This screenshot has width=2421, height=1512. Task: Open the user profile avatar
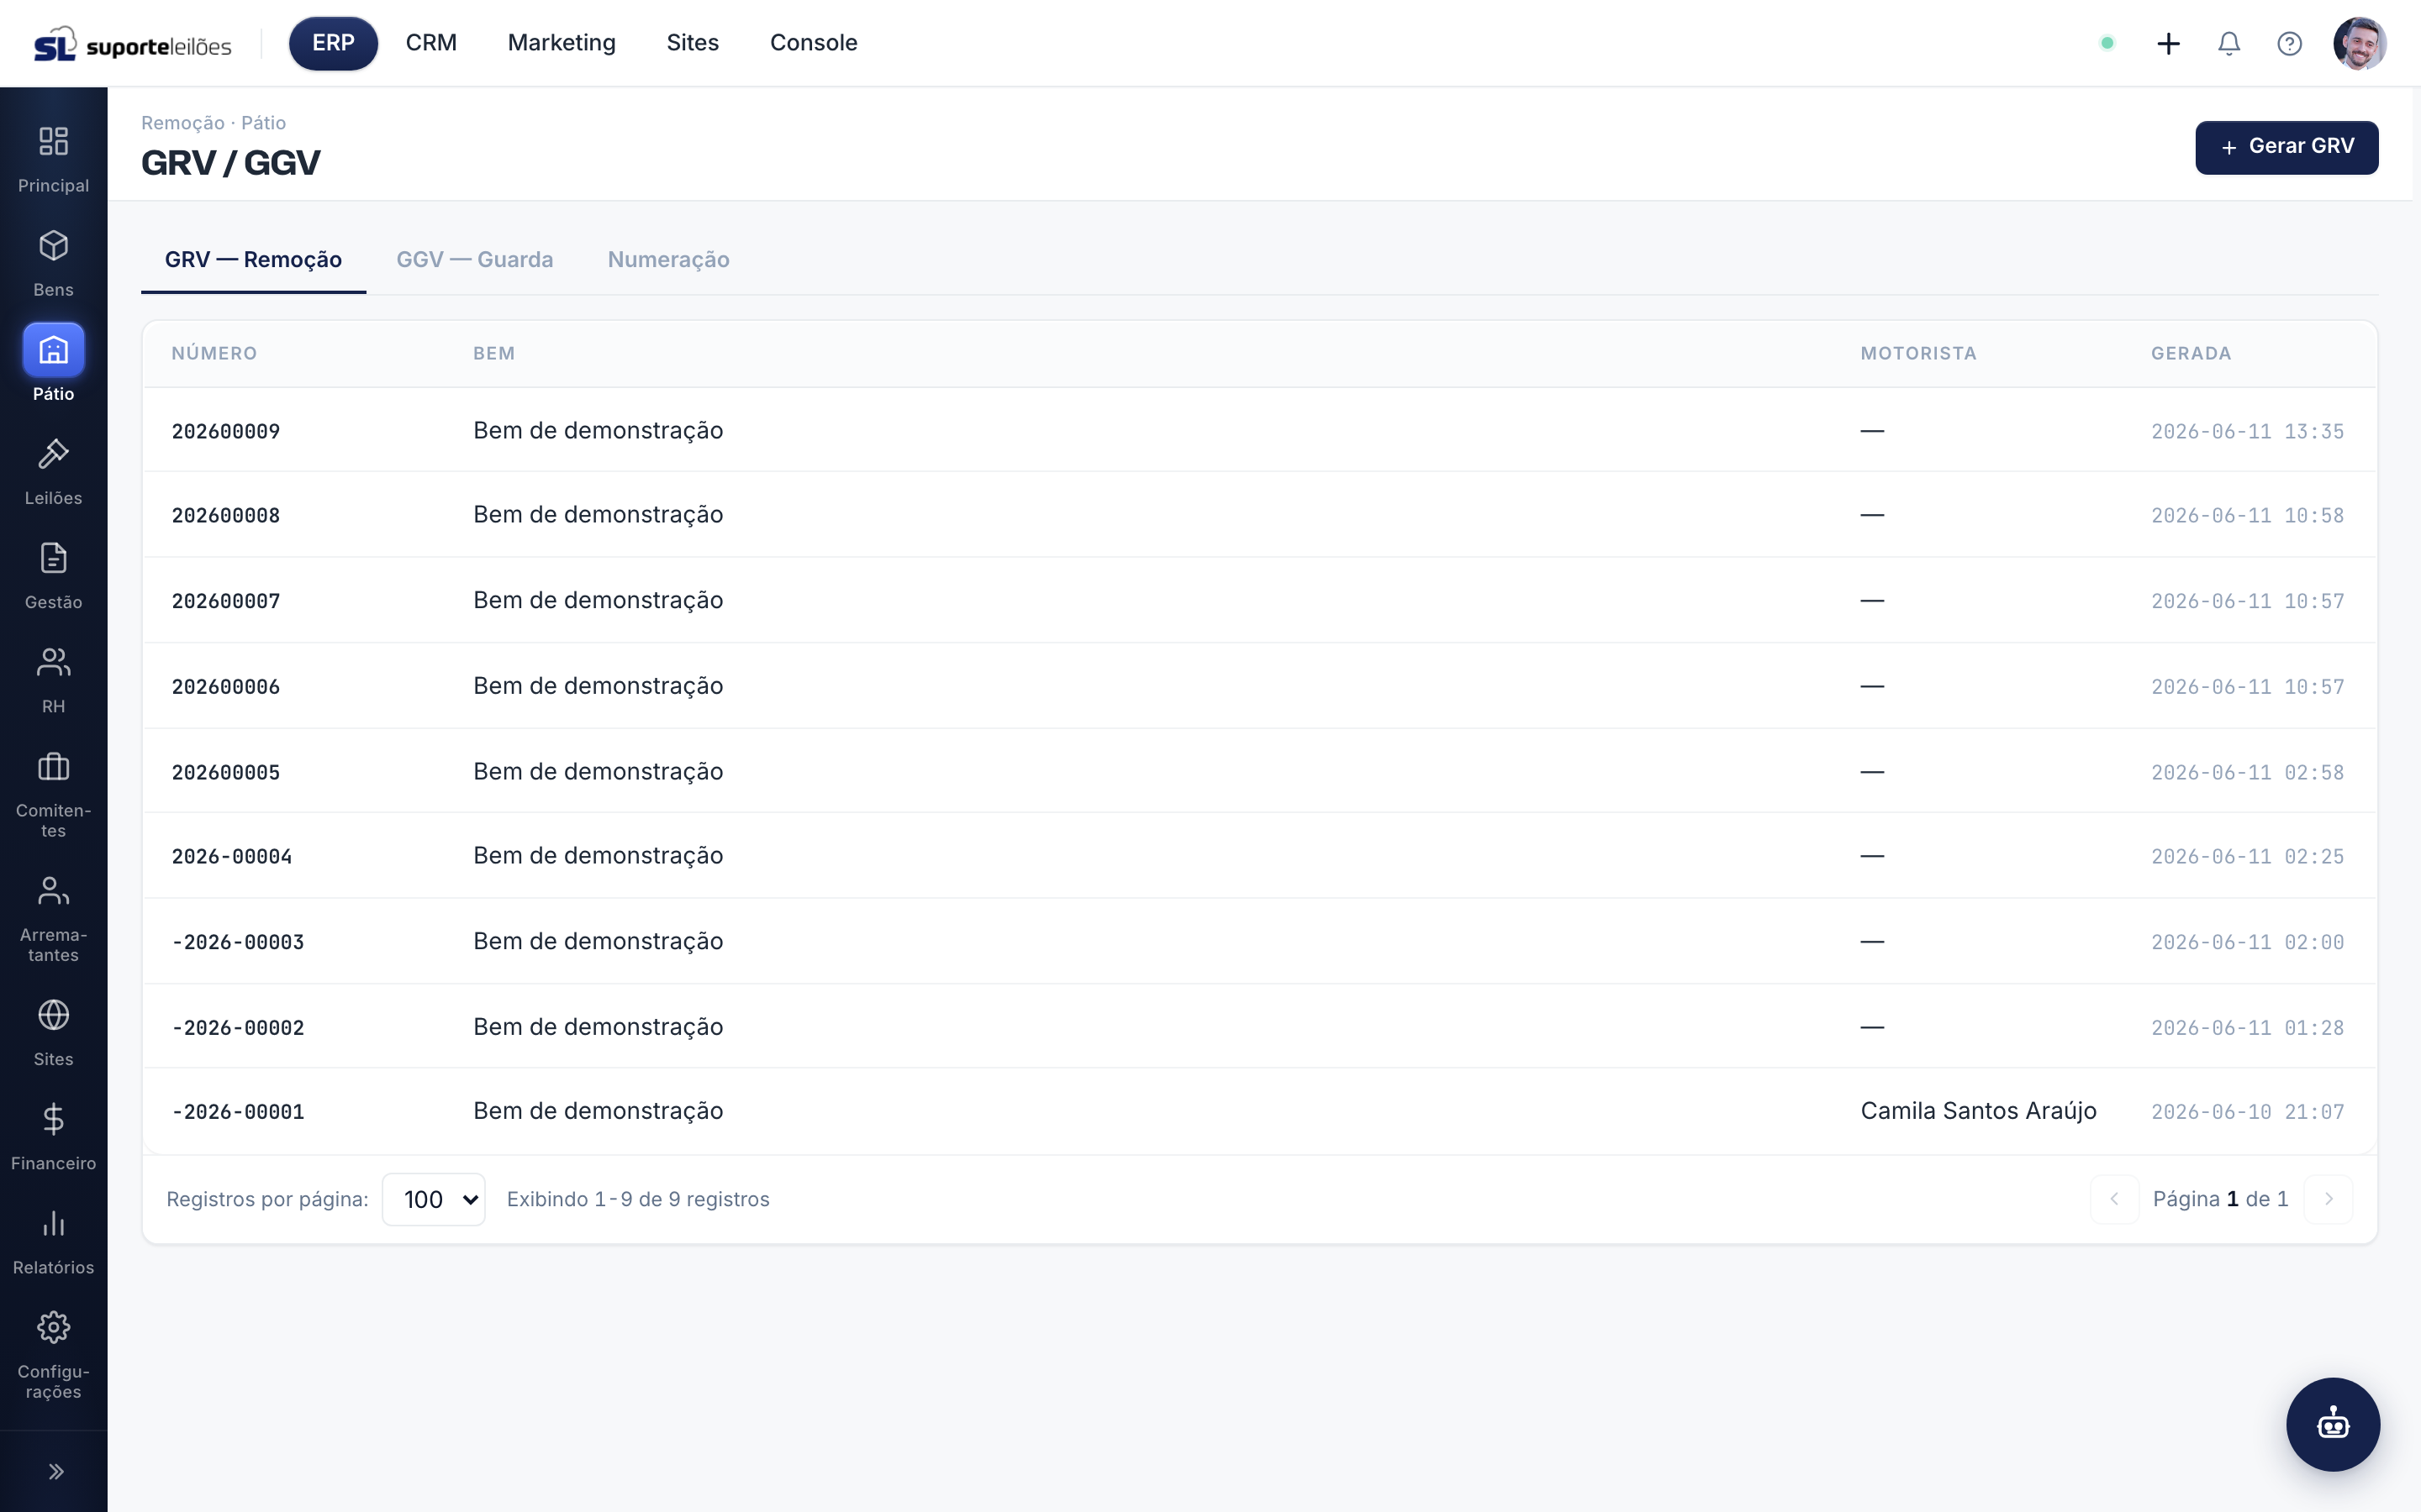2360,43
